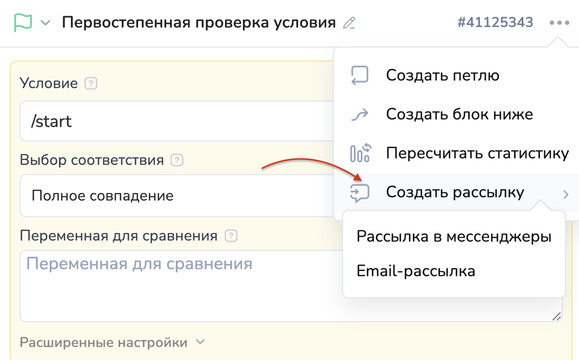Open the three-dots options menu

559,23
